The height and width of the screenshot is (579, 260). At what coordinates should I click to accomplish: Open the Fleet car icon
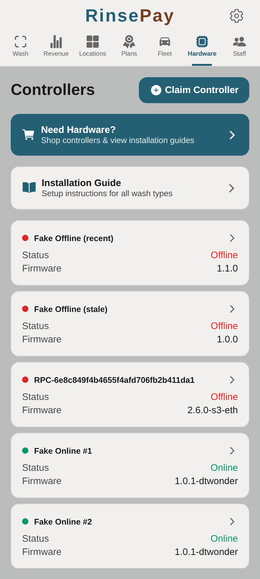[x=164, y=41]
